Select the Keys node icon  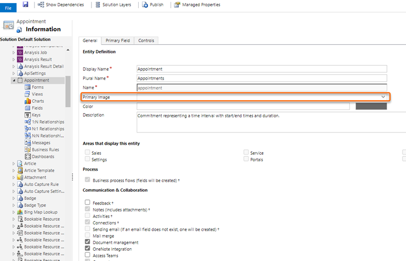[x=28, y=115]
